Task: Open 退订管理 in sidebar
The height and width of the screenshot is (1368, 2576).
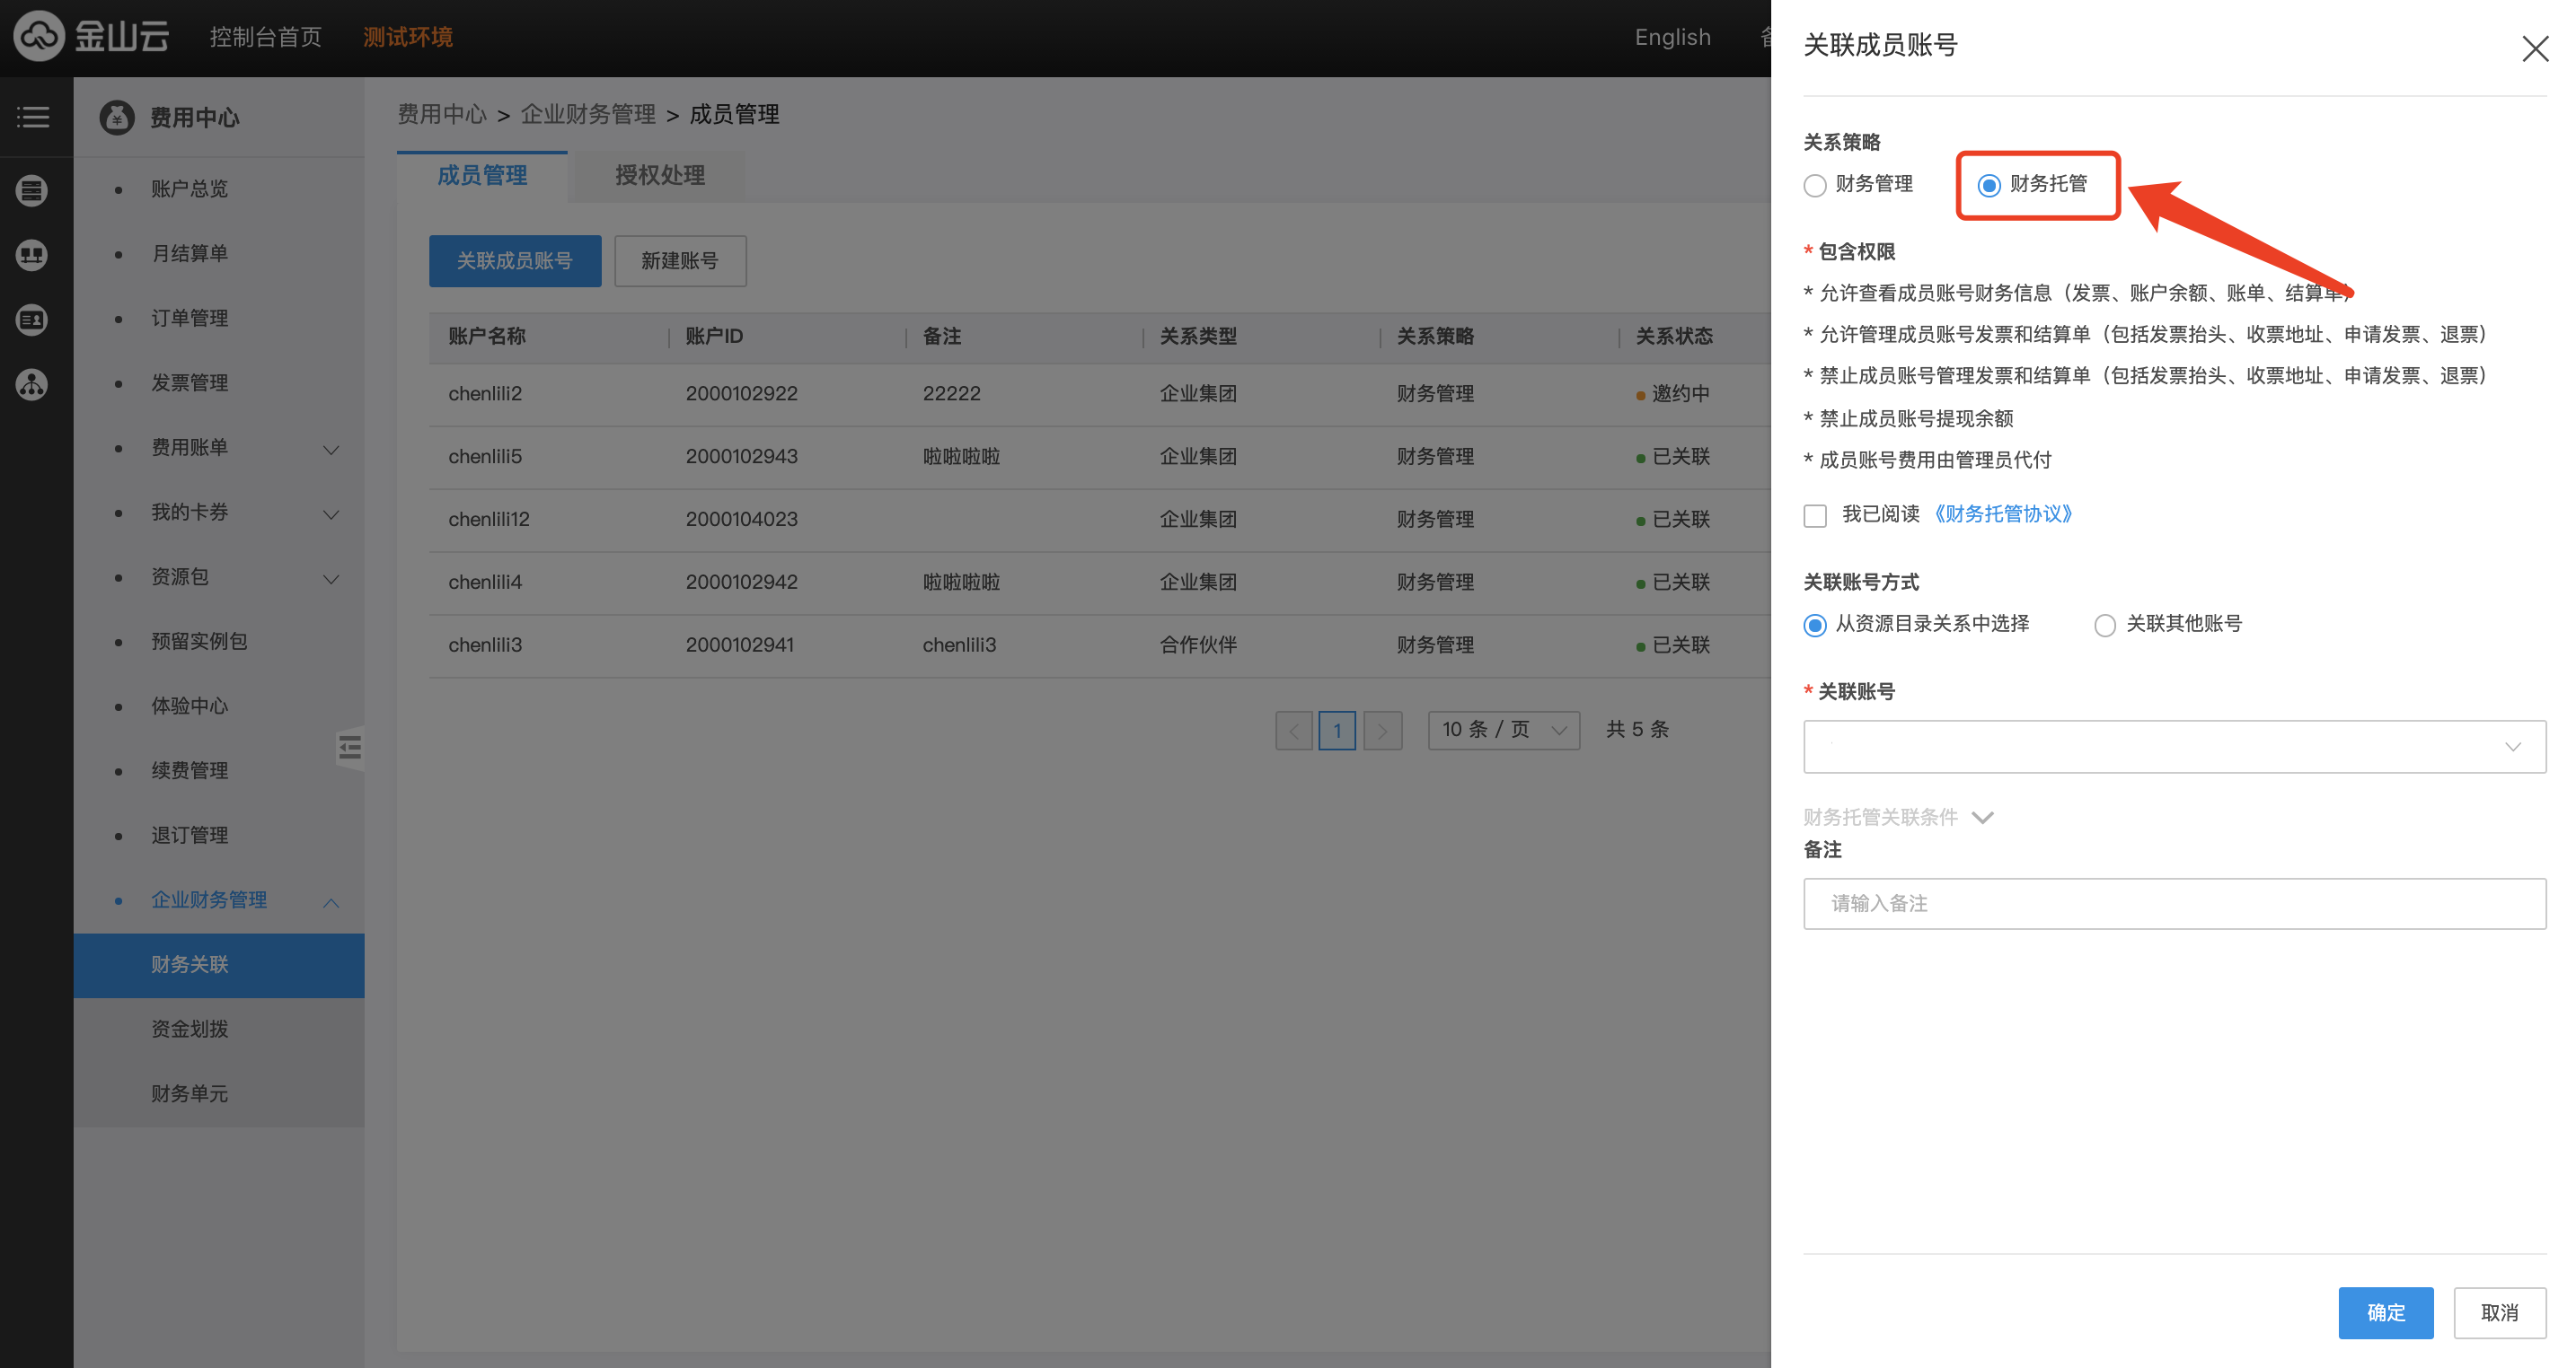Action: pos(189,835)
